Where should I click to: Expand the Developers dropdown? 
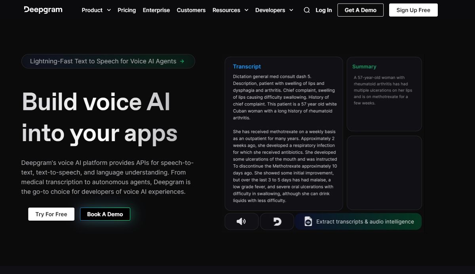pos(275,10)
